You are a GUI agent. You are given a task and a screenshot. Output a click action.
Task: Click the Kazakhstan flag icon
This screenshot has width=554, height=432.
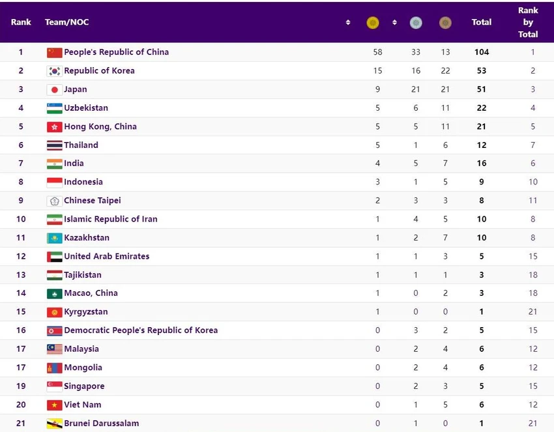click(54, 238)
